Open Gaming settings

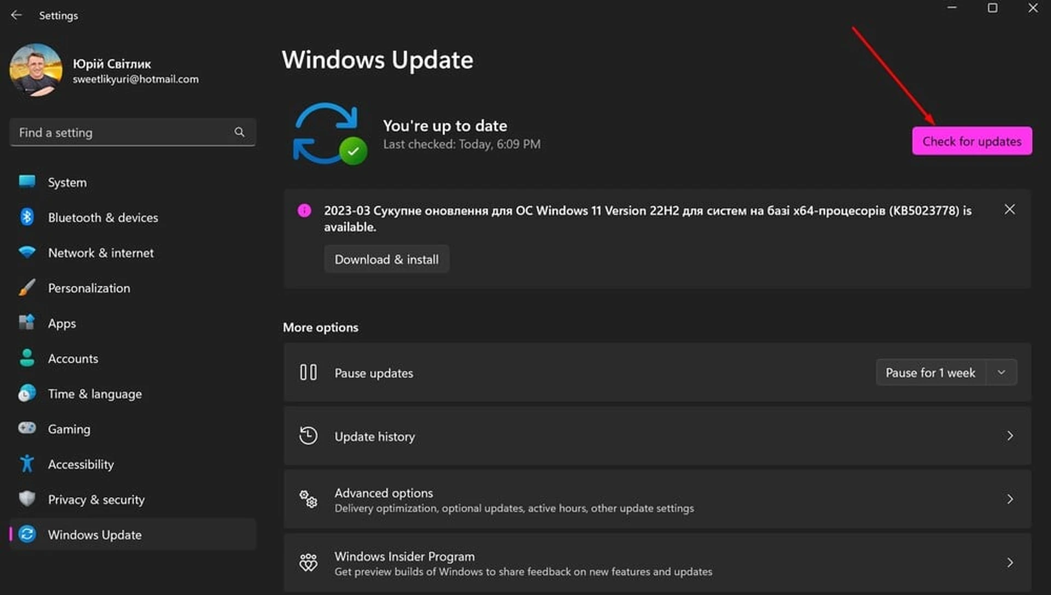pos(133,429)
